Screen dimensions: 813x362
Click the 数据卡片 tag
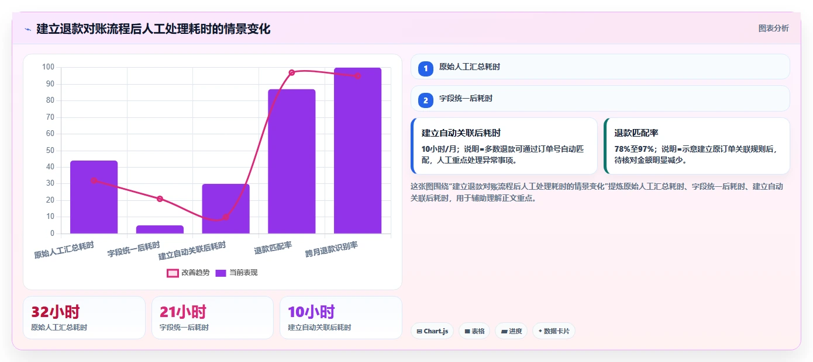coord(553,331)
